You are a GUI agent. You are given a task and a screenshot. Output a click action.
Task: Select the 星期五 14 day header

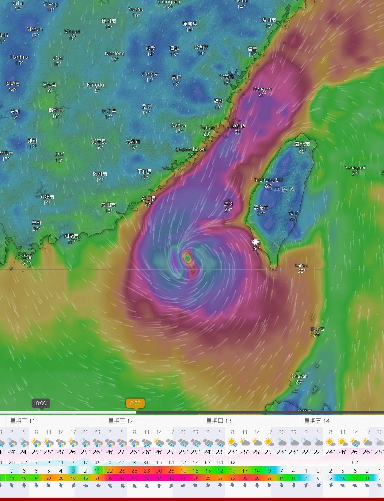[x=317, y=421]
